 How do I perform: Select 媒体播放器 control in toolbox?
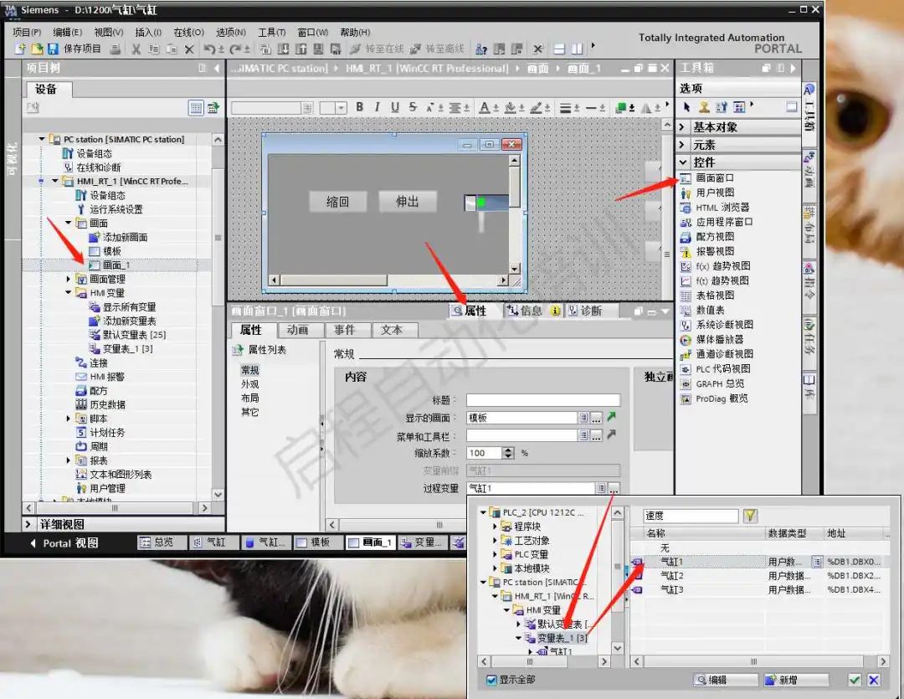tap(711, 339)
